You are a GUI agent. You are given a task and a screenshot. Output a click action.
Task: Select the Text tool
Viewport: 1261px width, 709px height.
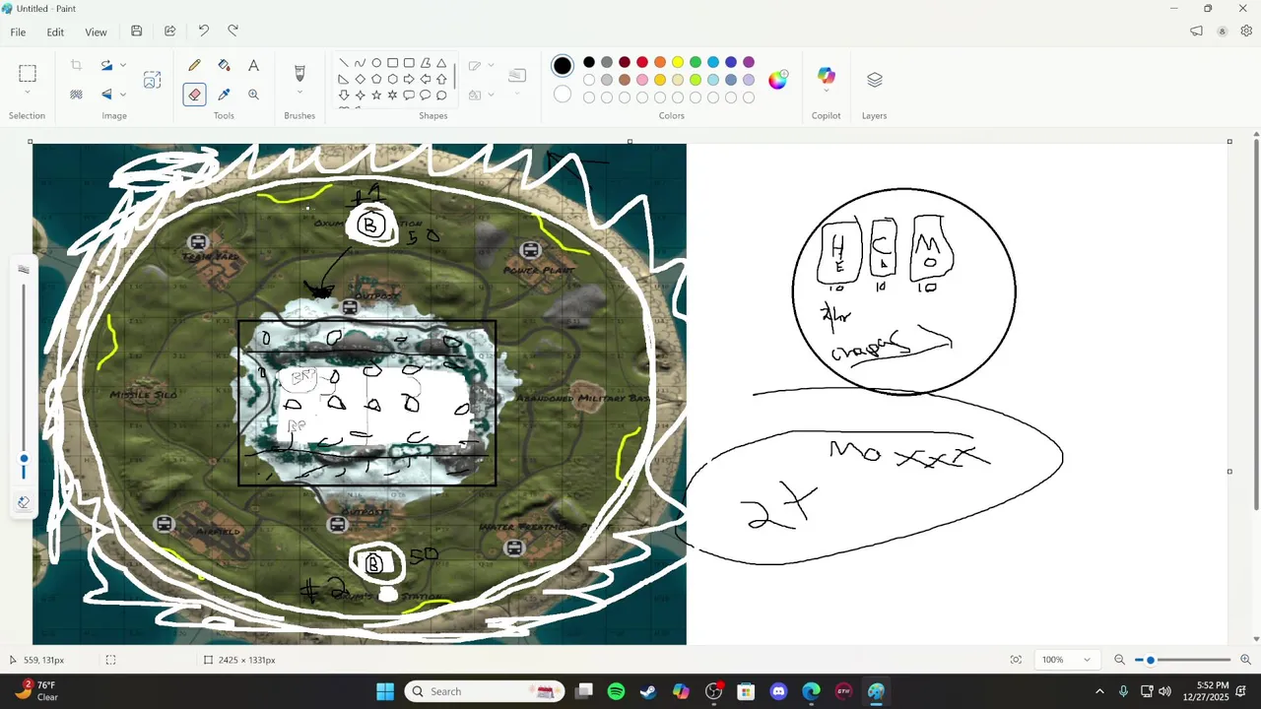point(253,65)
